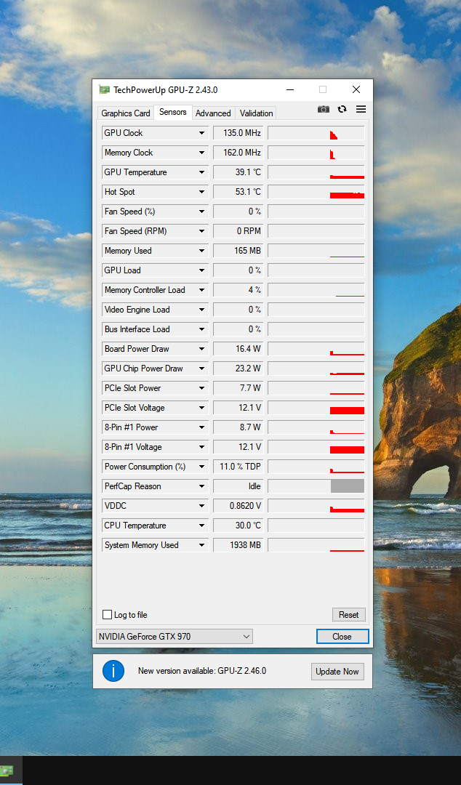Click the 30.0 °C CPU Temperature value

tap(238, 526)
